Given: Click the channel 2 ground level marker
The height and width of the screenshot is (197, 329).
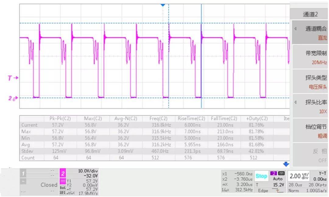Looking at the screenshot, I should [x=13, y=98].
